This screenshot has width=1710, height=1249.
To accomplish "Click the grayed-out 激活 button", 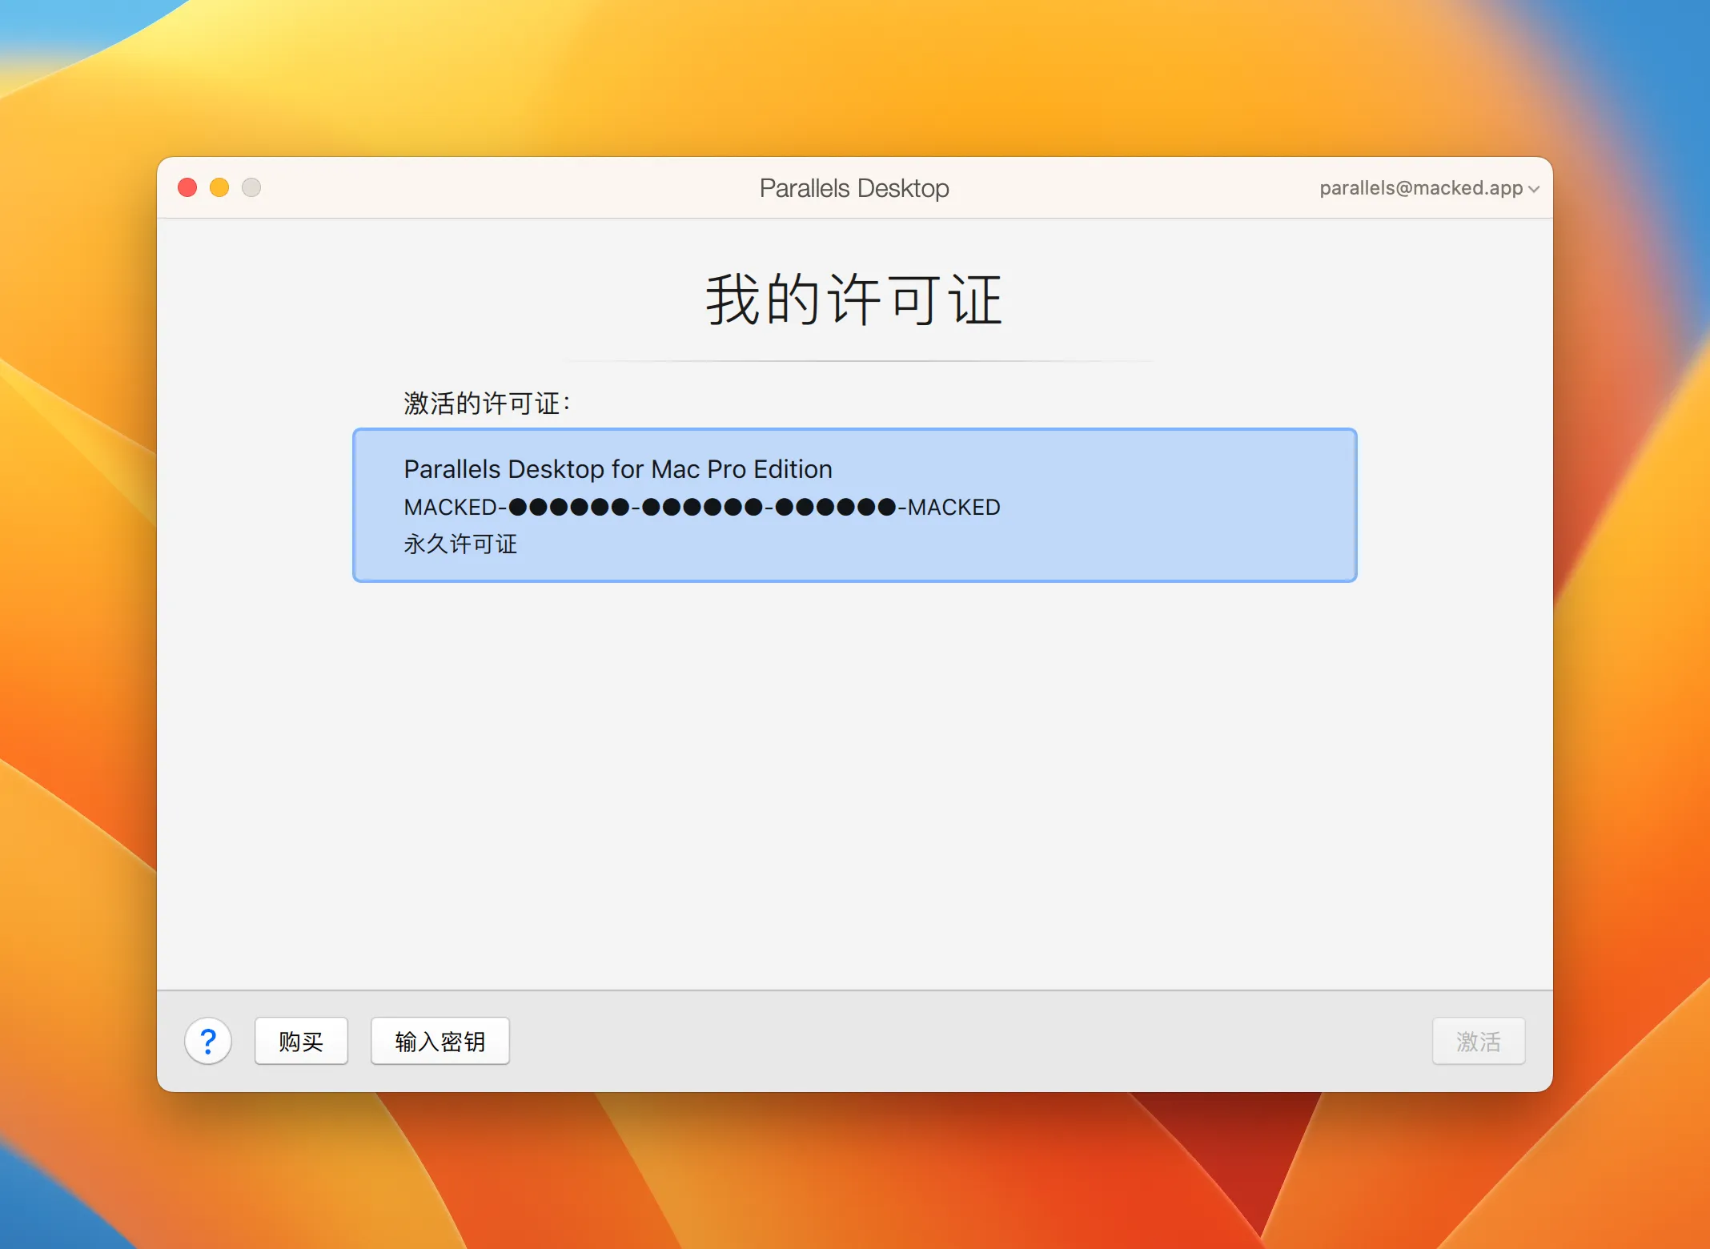I will point(1478,1041).
